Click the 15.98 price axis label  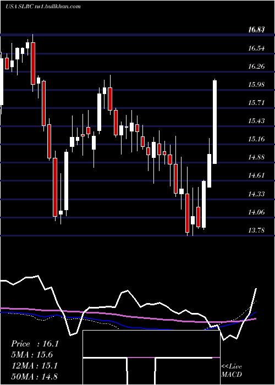tap(256, 85)
